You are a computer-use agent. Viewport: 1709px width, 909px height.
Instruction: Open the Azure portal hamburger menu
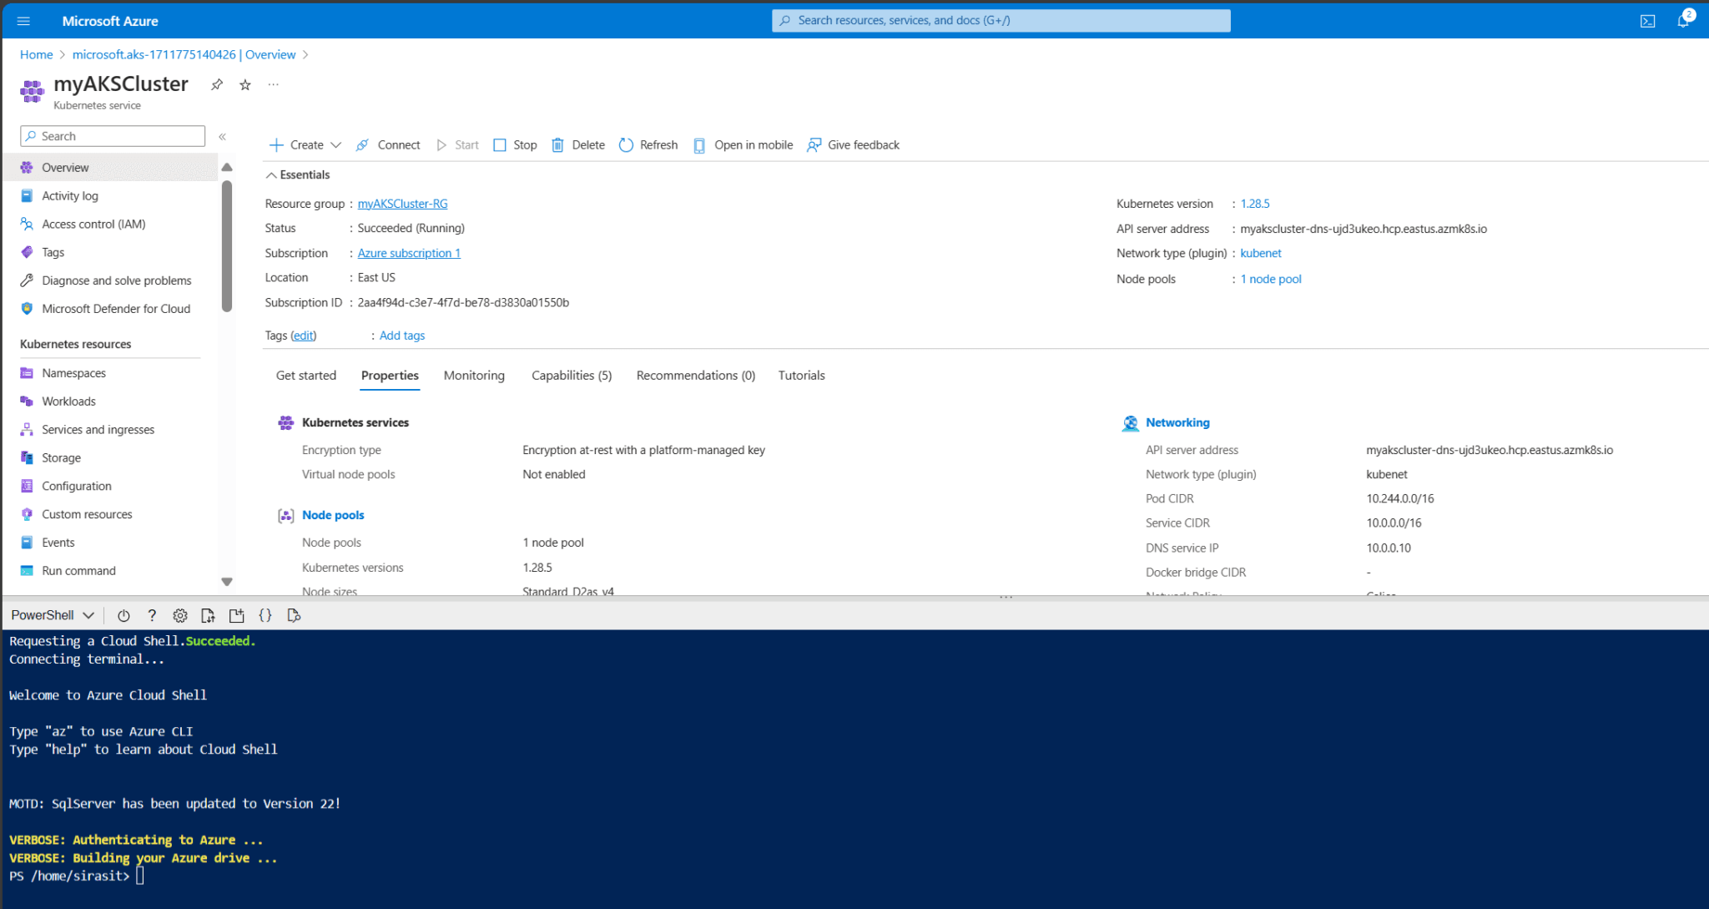[x=23, y=21]
